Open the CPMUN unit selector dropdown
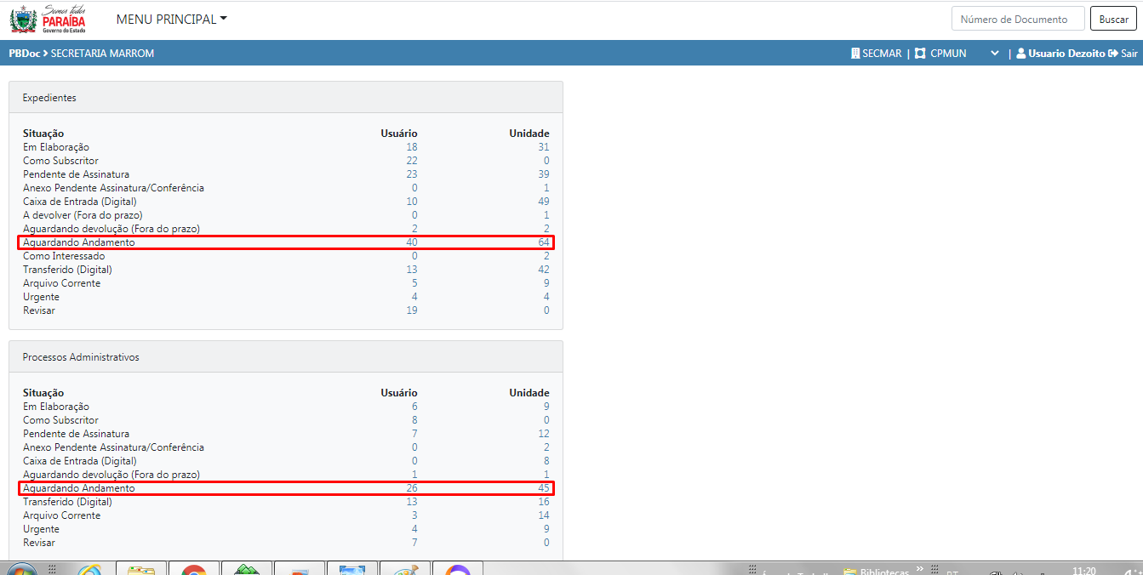 pyautogui.click(x=993, y=54)
